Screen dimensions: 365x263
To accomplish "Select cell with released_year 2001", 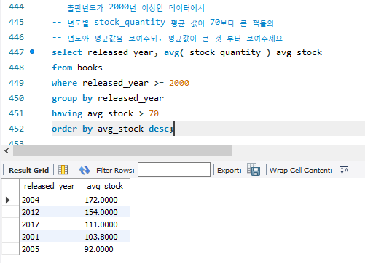I will [51, 237].
